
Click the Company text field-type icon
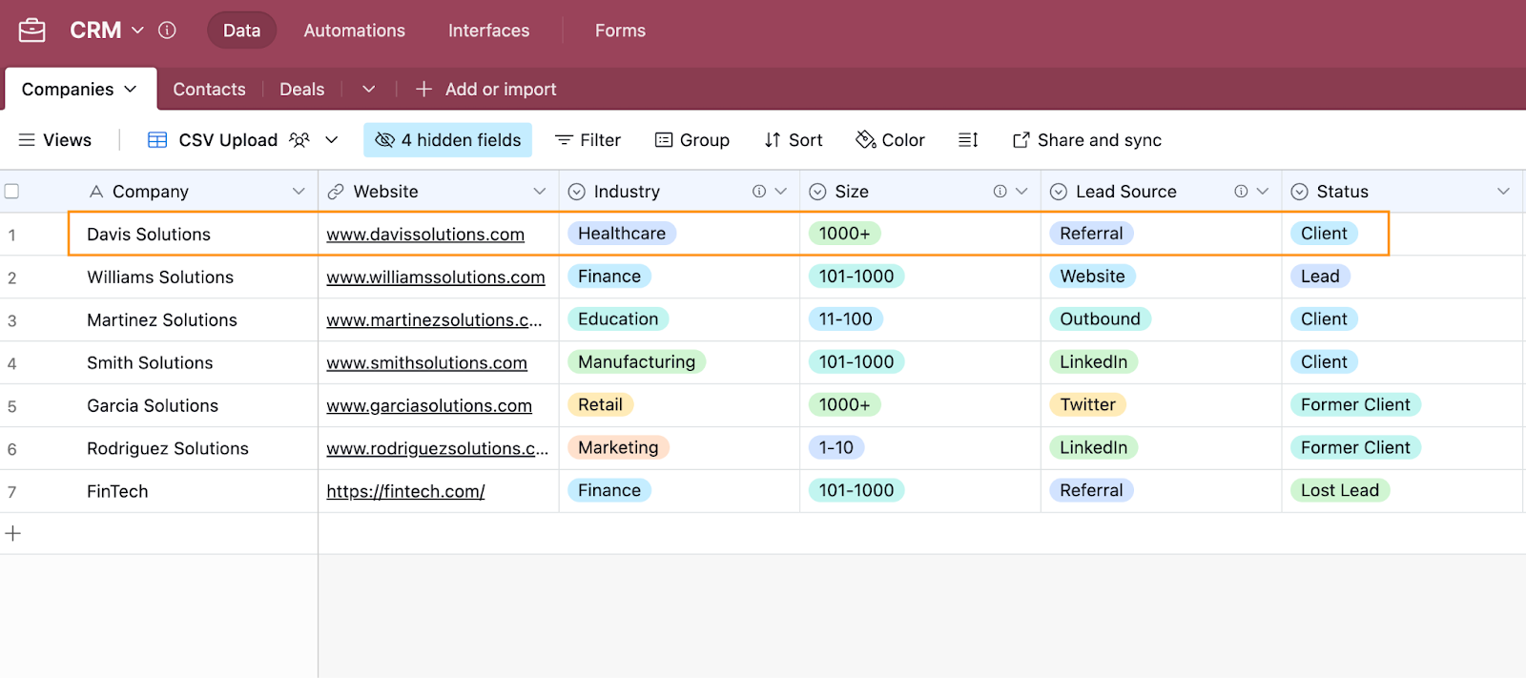pyautogui.click(x=95, y=192)
